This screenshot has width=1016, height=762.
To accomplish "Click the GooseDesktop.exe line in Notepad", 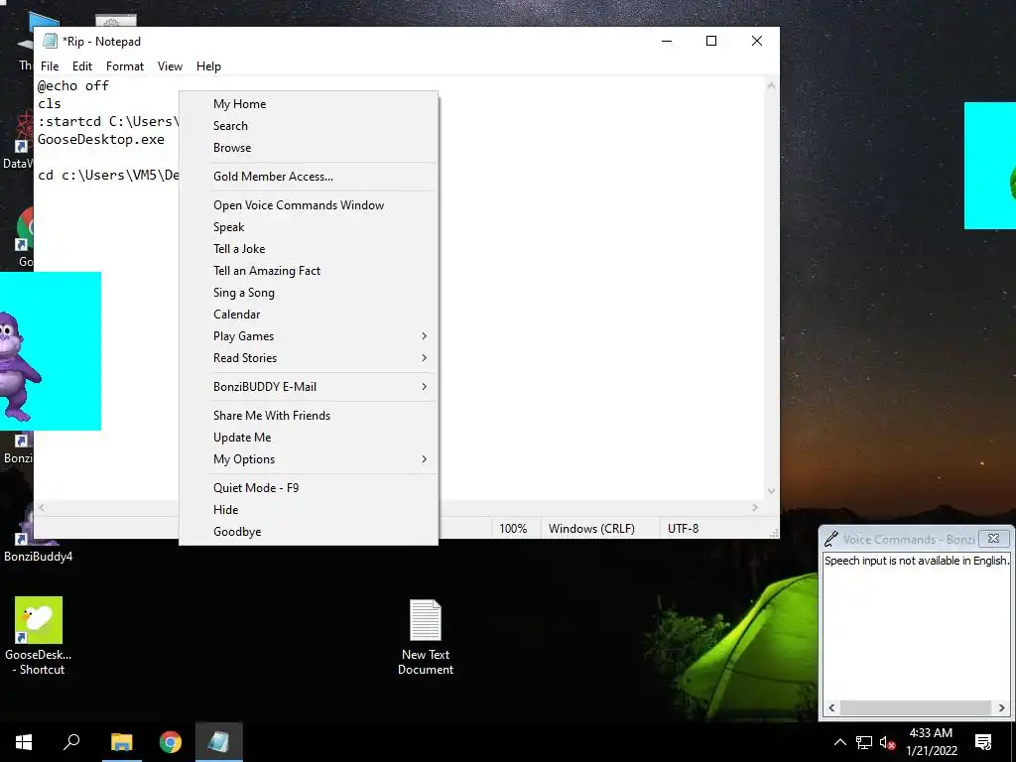I will 101,139.
